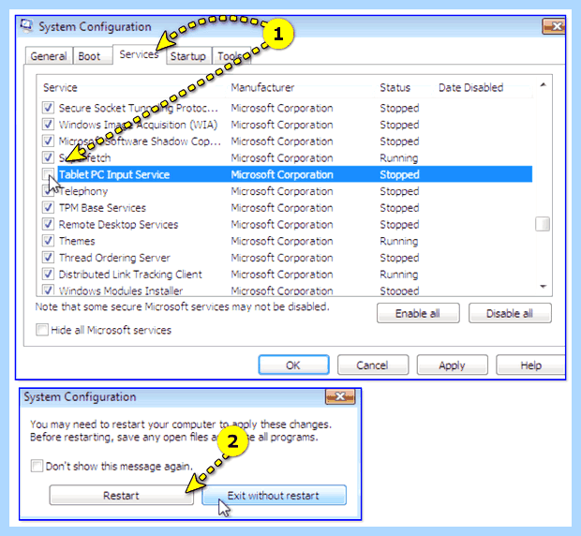Click the System Configuration title bar icon

(x=26, y=26)
